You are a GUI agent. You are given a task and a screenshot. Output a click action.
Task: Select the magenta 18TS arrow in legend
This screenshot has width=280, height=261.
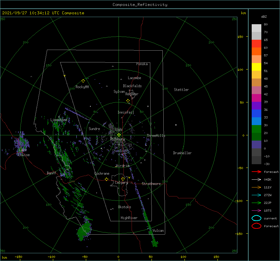click(256, 211)
